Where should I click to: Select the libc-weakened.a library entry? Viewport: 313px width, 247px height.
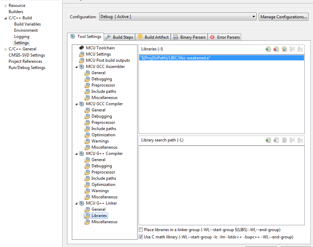click(x=221, y=58)
